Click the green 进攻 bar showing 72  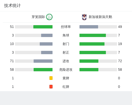[x=89, y=61]
